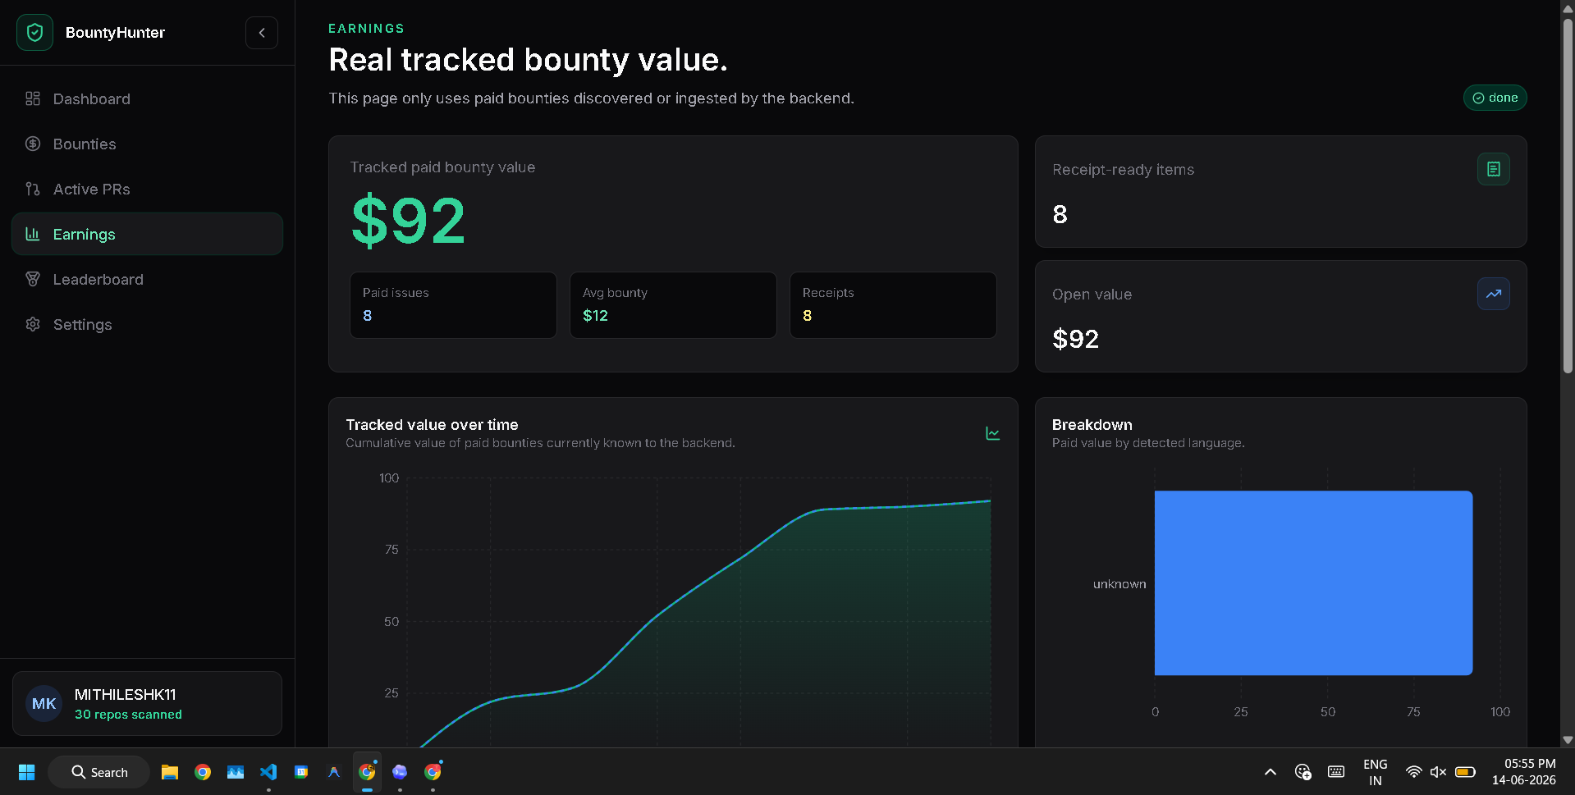This screenshot has width=1575, height=795.
Task: Open the clock showing 05:55 PM
Action: (x=1524, y=772)
